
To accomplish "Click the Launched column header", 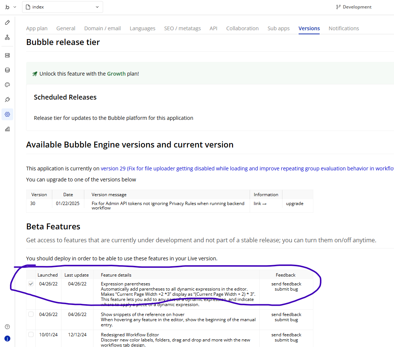I will (x=48, y=275).
